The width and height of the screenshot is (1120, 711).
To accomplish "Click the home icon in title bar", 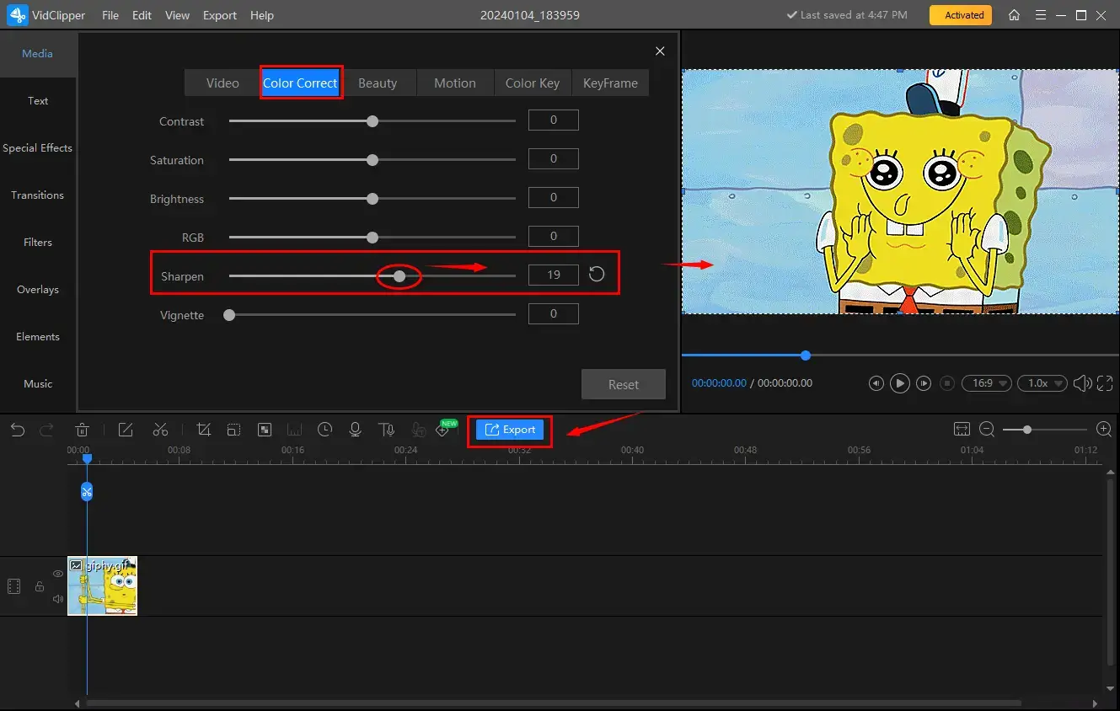I will (x=1014, y=15).
